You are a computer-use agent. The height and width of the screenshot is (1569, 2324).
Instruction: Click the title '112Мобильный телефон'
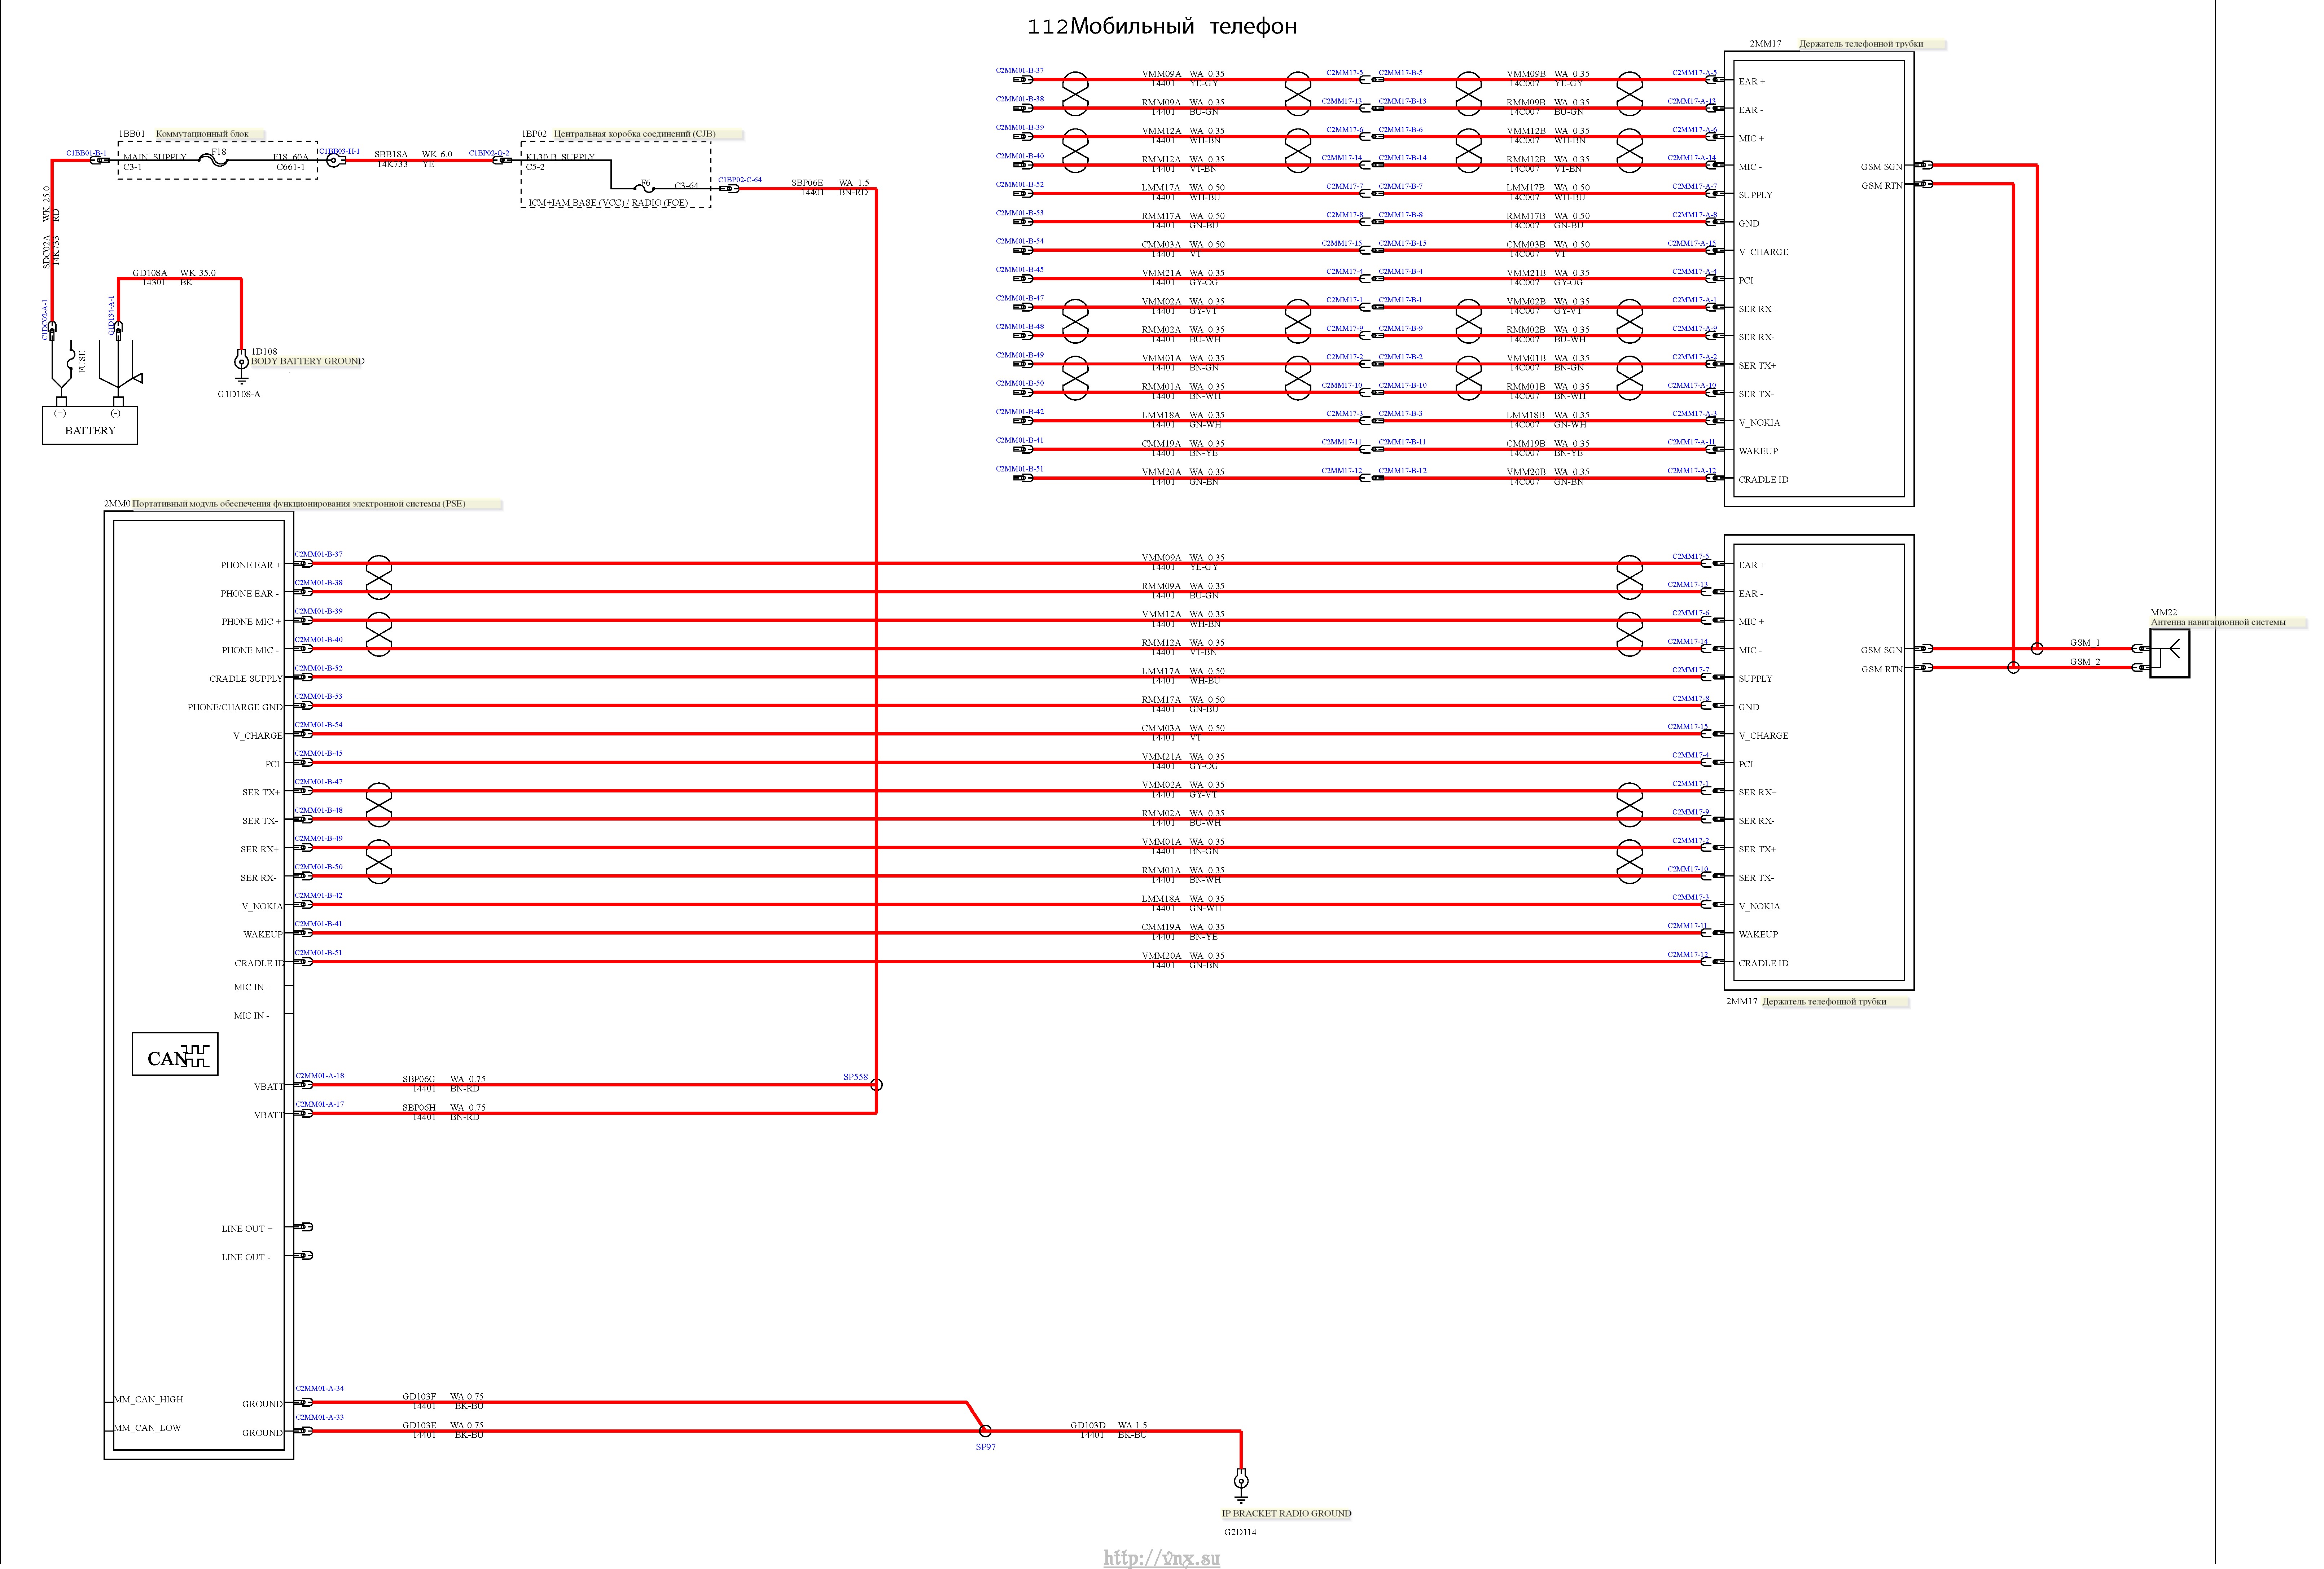pyautogui.click(x=1162, y=27)
